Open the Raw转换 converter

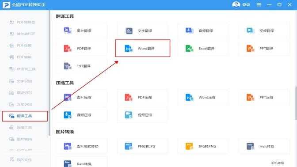(81, 163)
